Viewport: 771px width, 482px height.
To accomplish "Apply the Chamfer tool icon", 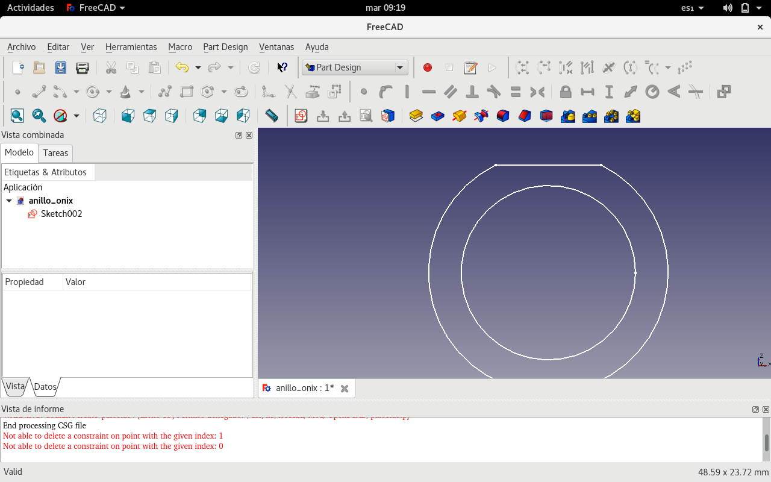I will tap(525, 116).
